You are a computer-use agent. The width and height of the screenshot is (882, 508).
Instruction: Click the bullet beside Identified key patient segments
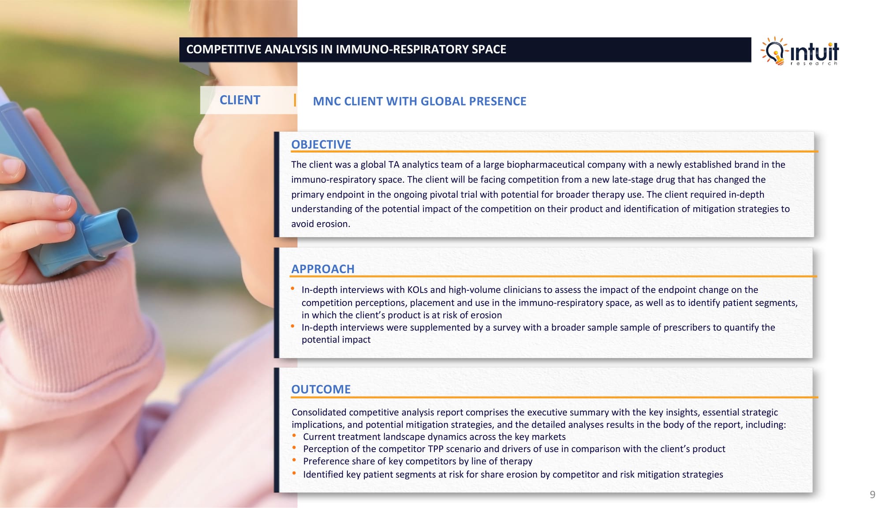point(294,474)
